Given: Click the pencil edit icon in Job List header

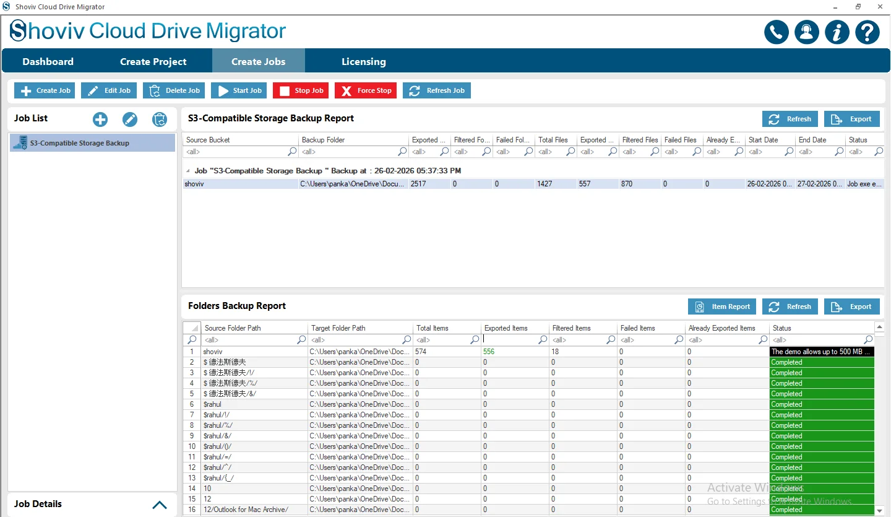Looking at the screenshot, I should (x=130, y=119).
